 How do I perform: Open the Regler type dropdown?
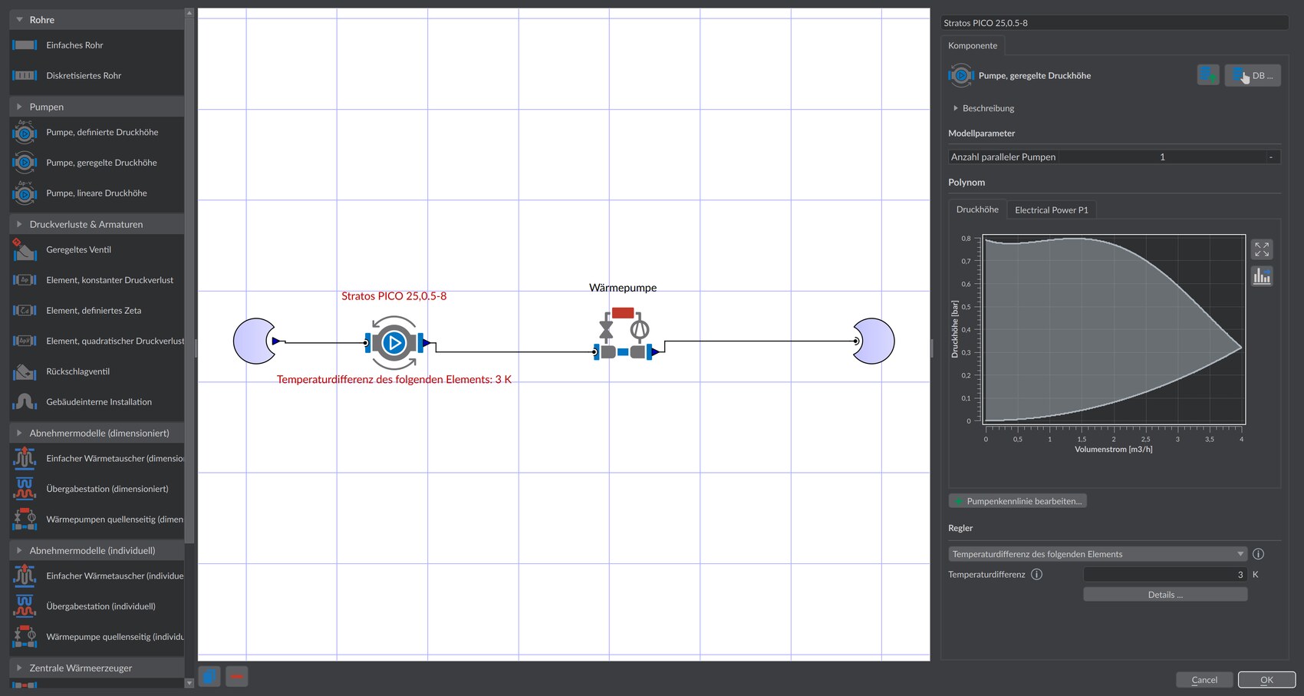(1098, 554)
